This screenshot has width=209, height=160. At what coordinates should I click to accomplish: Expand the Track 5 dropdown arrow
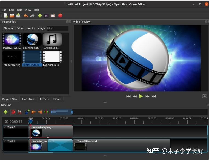click(x=5, y=127)
